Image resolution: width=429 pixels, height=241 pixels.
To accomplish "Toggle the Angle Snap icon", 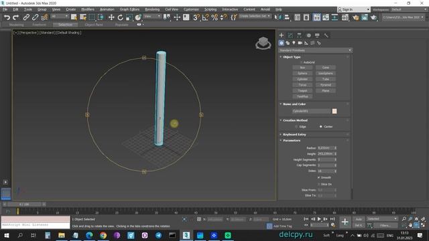I will (x=205, y=17).
